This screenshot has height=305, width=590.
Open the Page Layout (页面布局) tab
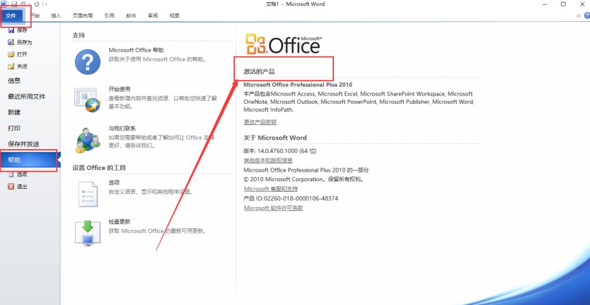pyautogui.click(x=82, y=16)
